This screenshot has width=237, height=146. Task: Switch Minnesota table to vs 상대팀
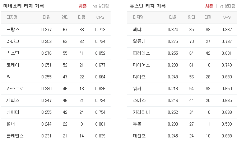coord(101,6)
